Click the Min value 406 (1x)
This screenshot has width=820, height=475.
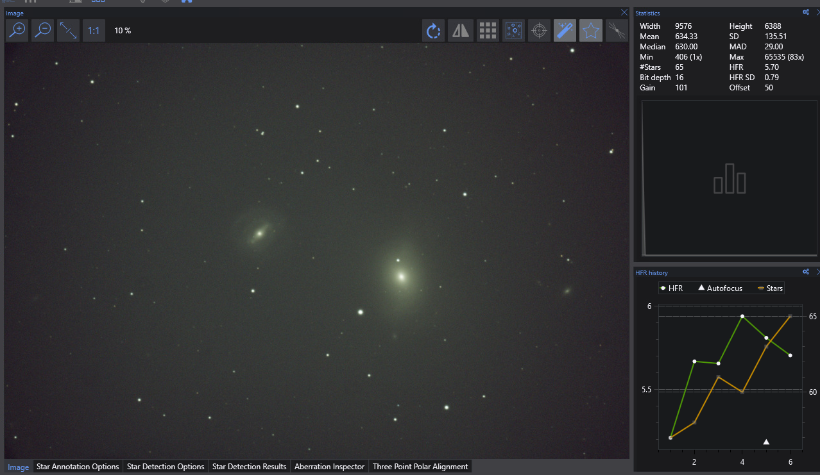(688, 57)
